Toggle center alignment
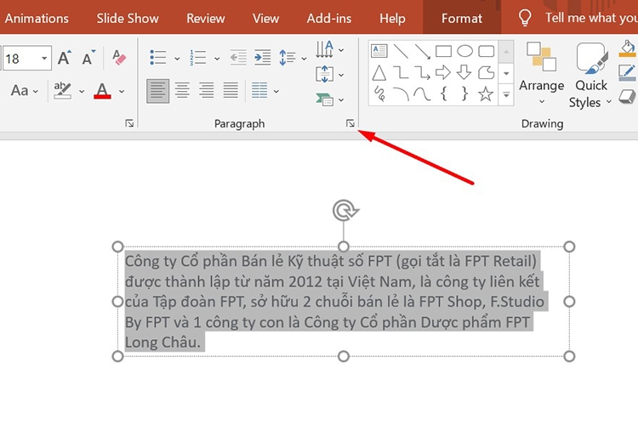Screen dimensions: 638x425 (x=182, y=91)
